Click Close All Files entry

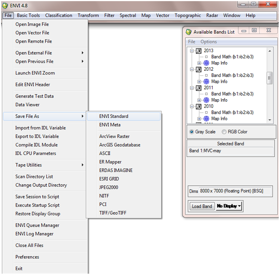click(x=45, y=246)
